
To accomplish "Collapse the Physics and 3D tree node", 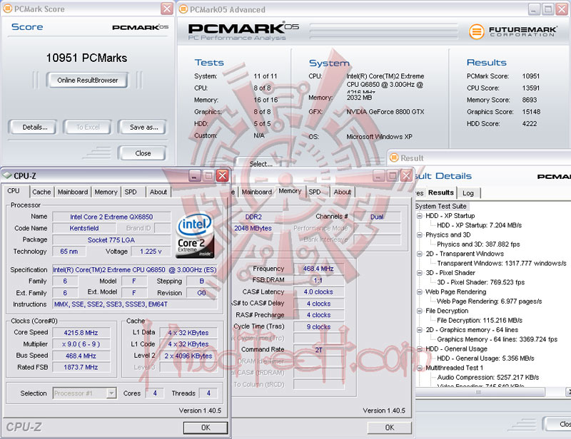I will 420,235.
